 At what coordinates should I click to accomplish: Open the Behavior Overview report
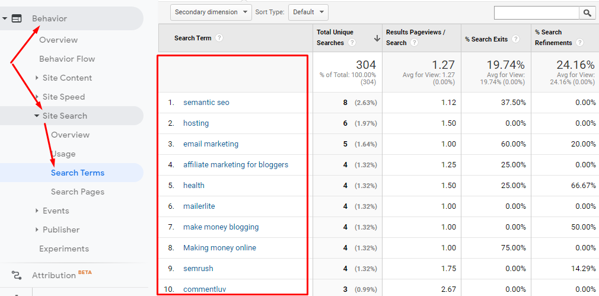pyautogui.click(x=59, y=40)
